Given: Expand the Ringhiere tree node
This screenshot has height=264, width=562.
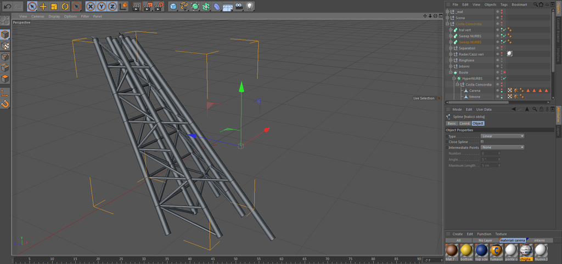Looking at the screenshot, I should pos(451,60).
